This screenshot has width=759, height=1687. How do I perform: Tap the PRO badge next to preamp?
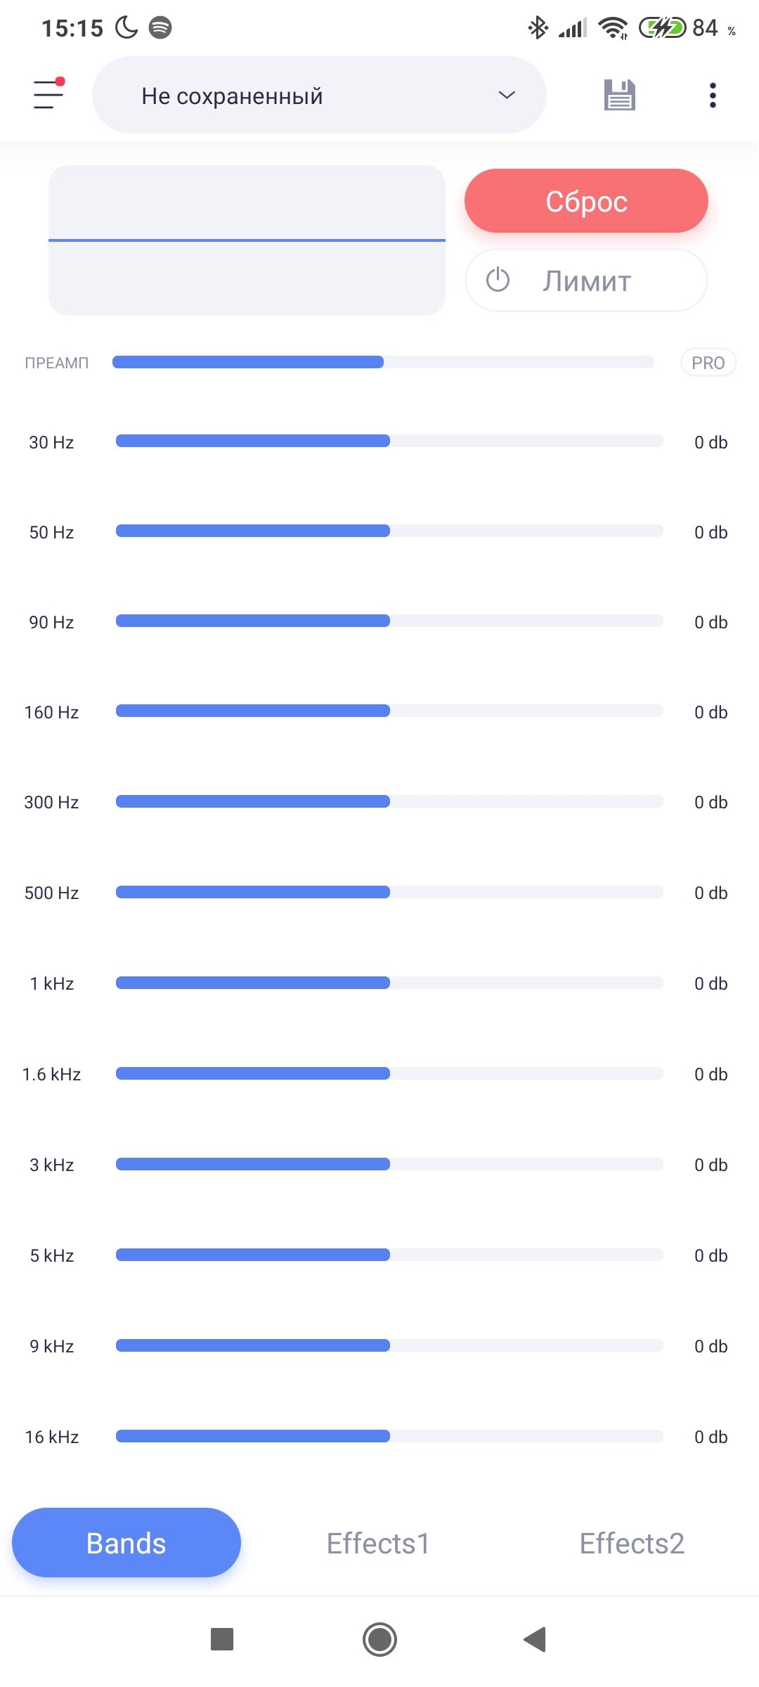(x=708, y=363)
